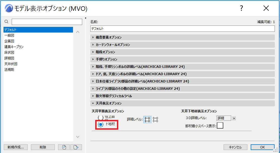
Task: Select the 仕上目地 radio button
Action: 101,117
